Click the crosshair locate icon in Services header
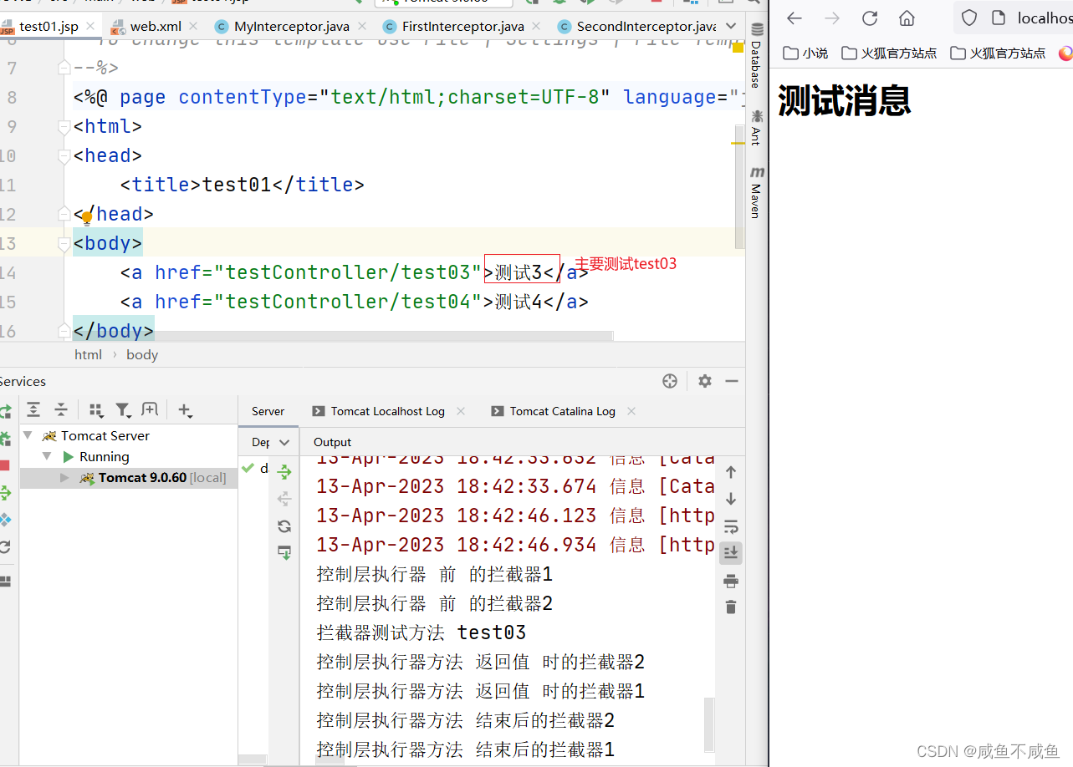 pyautogui.click(x=670, y=381)
